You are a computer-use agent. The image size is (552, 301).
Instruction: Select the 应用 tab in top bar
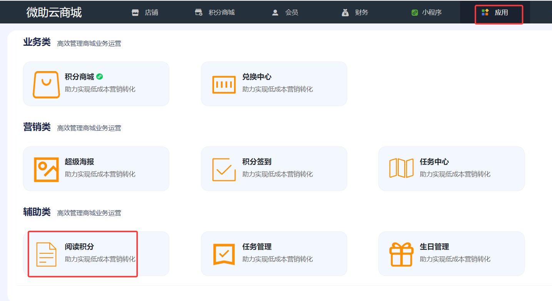point(501,13)
